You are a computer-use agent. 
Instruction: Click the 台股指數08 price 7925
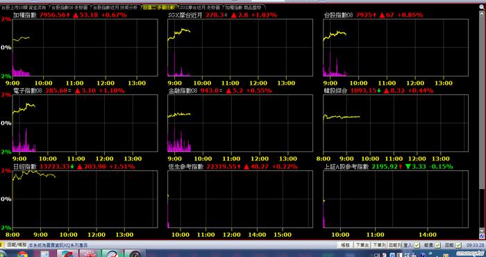pos(364,15)
